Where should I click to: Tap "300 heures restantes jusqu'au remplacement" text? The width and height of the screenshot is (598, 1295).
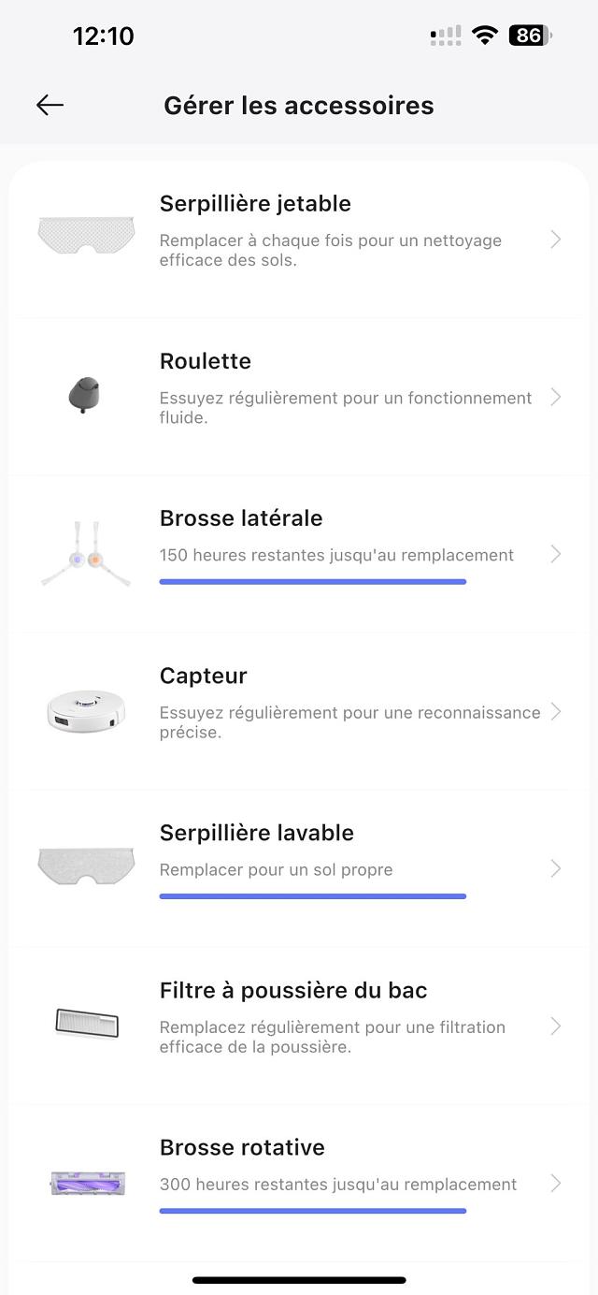tap(337, 1184)
